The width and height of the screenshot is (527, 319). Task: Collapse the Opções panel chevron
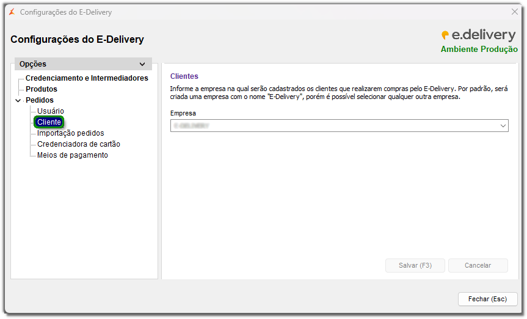142,64
